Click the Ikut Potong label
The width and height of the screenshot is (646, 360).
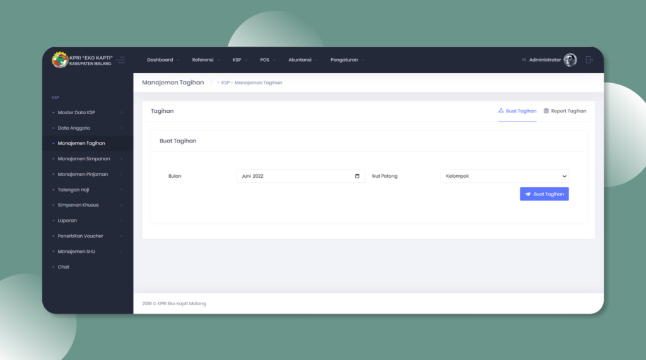(x=385, y=176)
